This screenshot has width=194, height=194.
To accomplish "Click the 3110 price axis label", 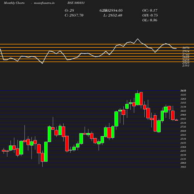I will (x=183, y=107).
